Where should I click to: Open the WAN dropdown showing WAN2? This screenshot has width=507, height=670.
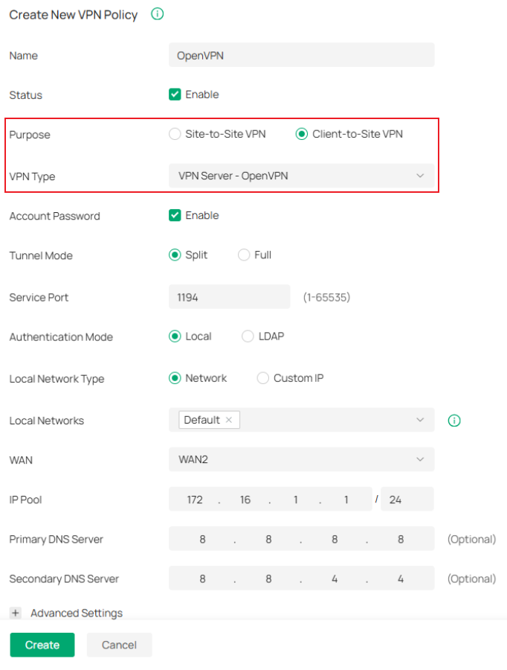(301, 459)
